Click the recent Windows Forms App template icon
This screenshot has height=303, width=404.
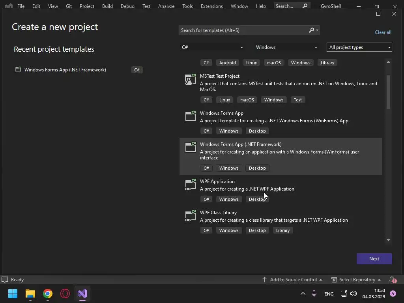[x=18, y=69]
